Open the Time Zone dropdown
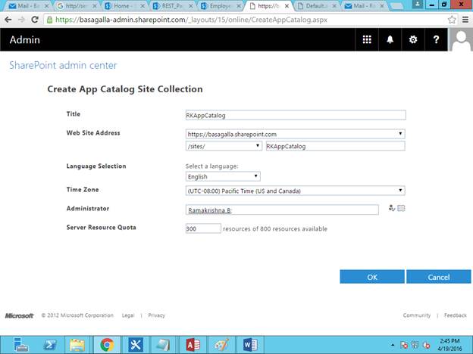 click(x=295, y=191)
